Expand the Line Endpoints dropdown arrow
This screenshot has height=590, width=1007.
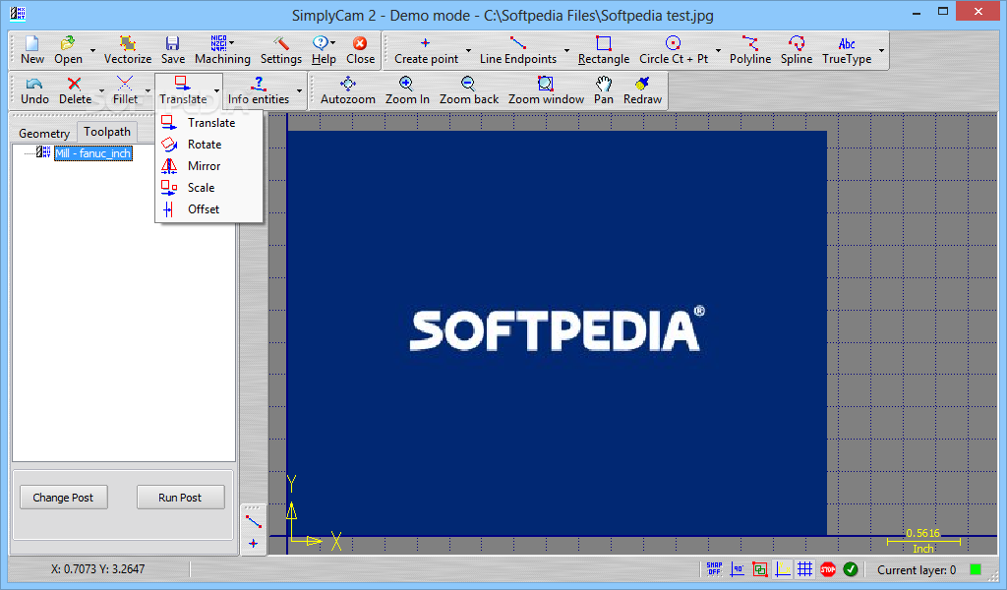(x=566, y=51)
